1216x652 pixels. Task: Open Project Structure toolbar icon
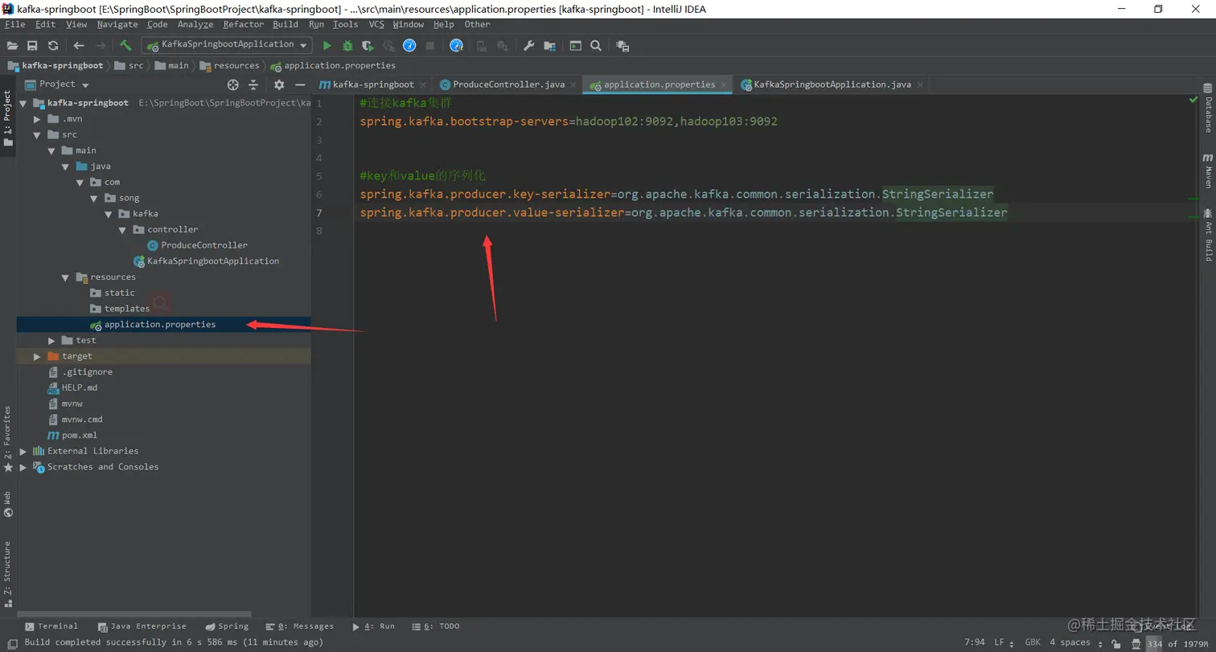tap(549, 46)
